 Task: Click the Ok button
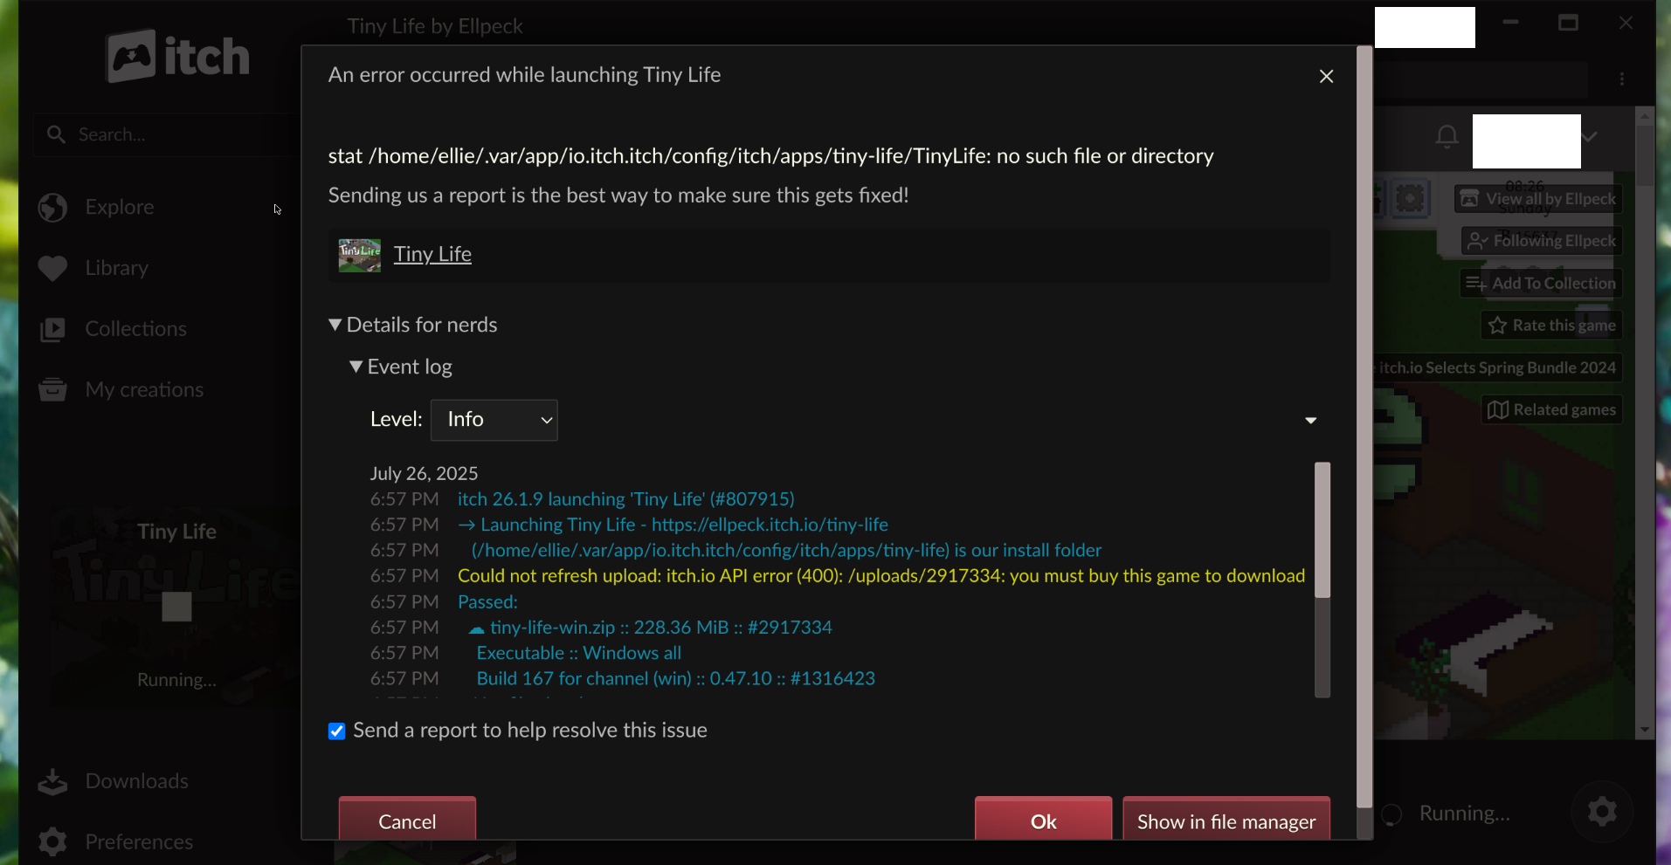click(x=1043, y=820)
